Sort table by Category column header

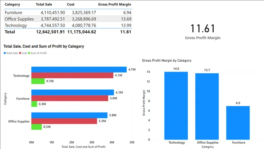[x=12, y=5]
